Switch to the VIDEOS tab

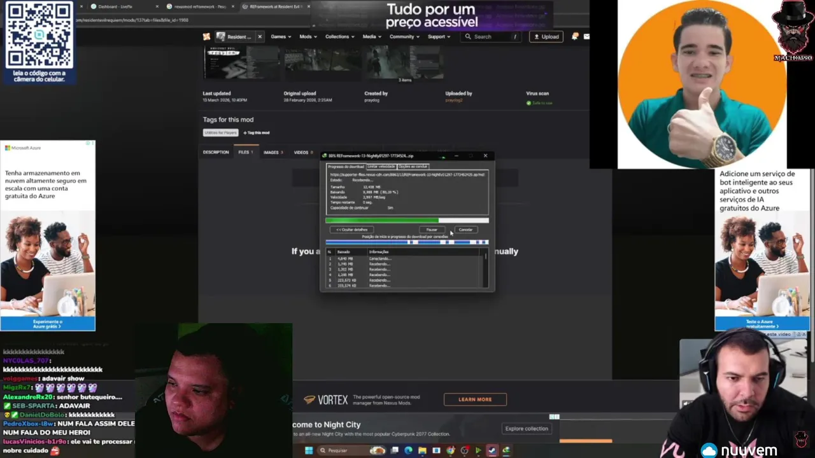click(303, 152)
